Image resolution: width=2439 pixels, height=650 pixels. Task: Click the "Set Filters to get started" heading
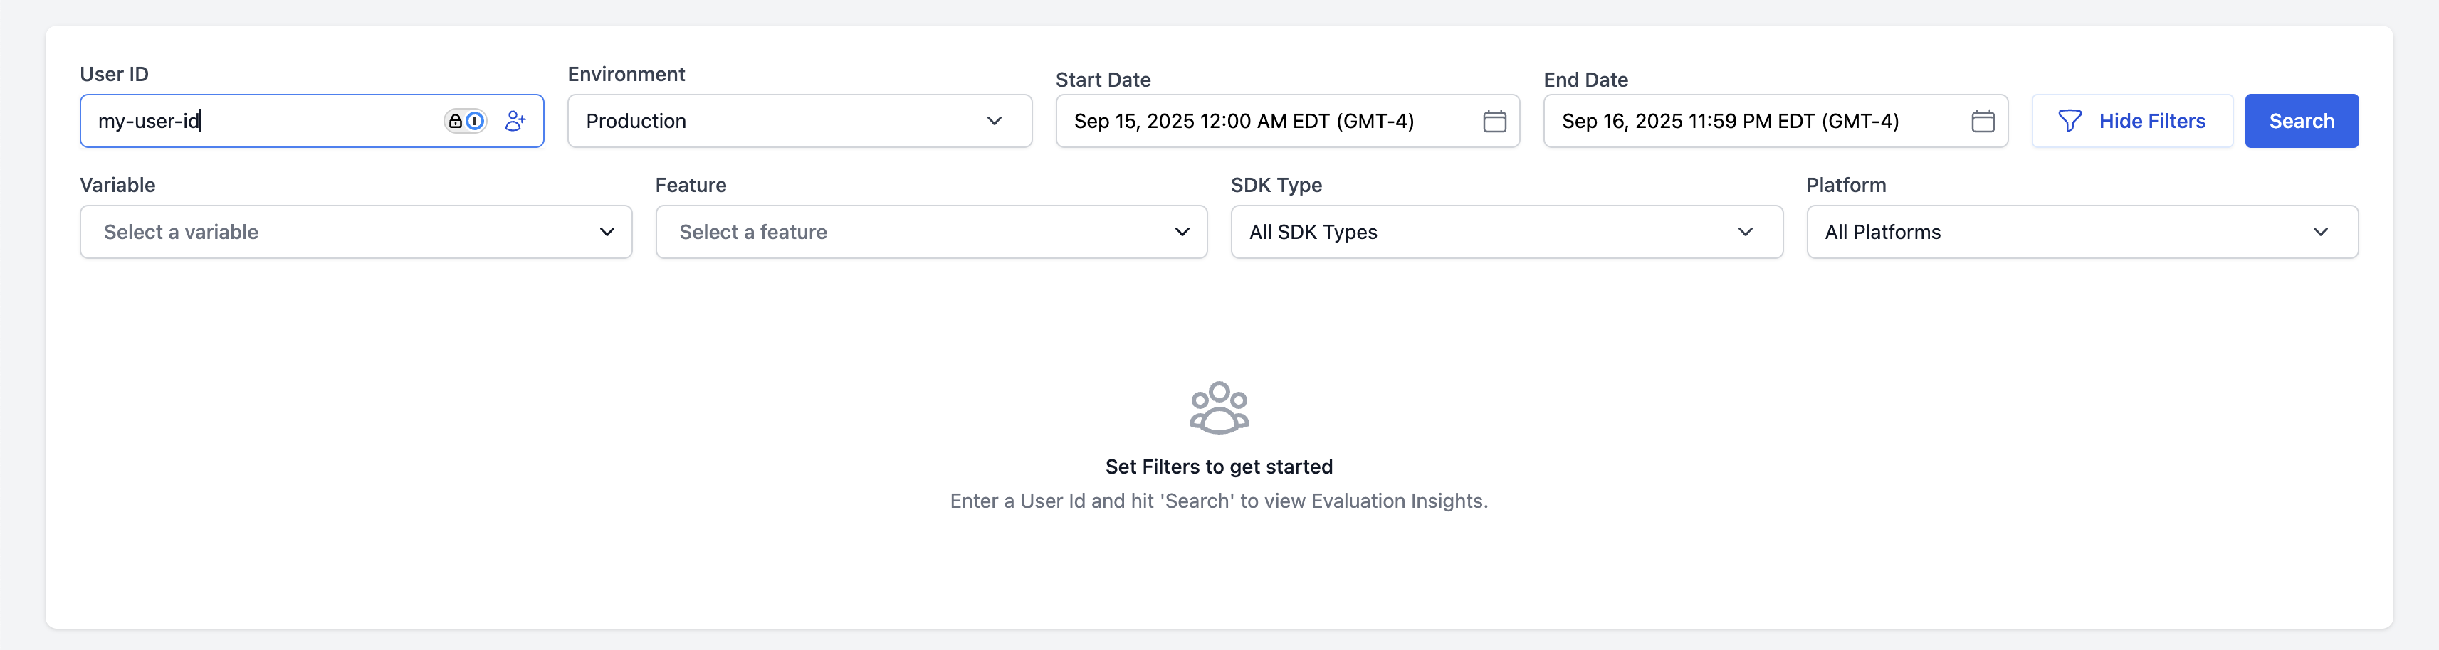[x=1219, y=467]
